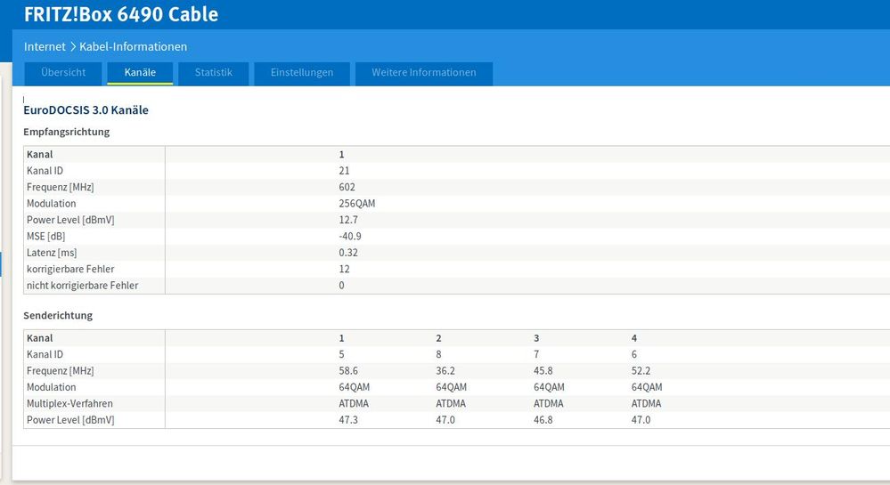Click the Internet breadcrumb link
Viewport: 890px width, 485px height.
(x=45, y=46)
